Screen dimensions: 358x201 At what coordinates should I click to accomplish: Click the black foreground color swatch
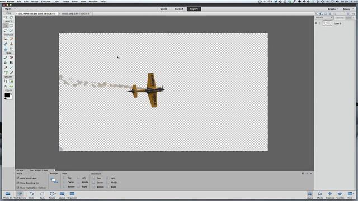click(7, 95)
